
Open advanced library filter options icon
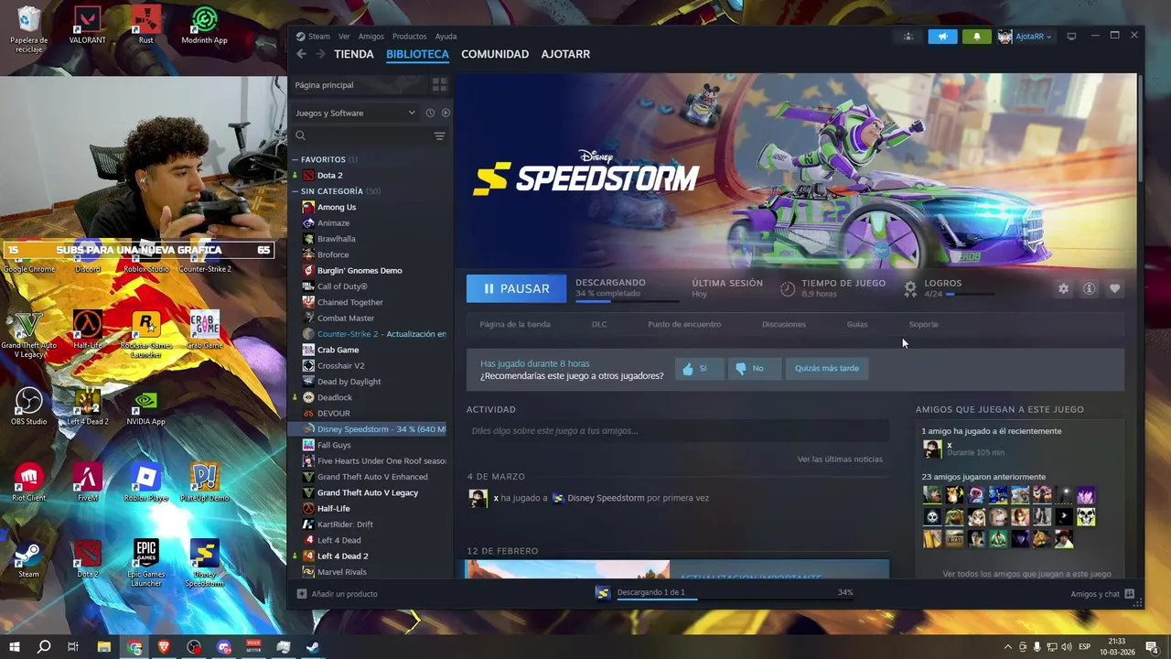439,135
